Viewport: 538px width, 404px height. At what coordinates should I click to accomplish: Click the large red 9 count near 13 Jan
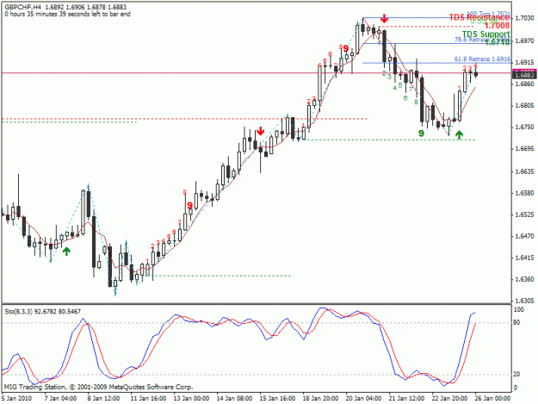[189, 205]
